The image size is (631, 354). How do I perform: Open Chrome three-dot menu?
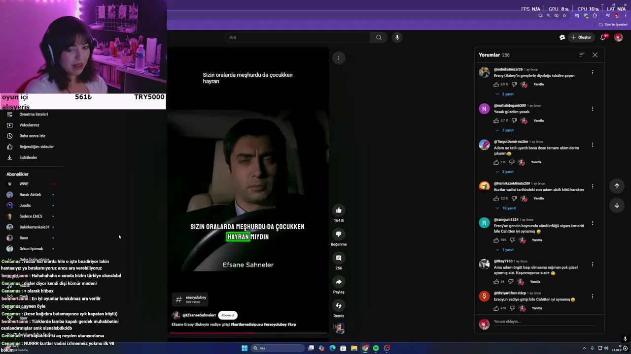pos(625,16)
